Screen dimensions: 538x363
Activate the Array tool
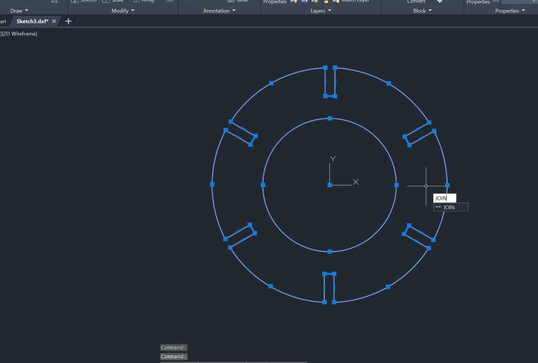145,1
